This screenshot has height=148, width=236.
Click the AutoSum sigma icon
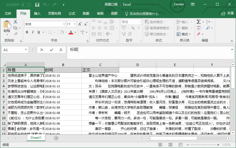point(199,22)
